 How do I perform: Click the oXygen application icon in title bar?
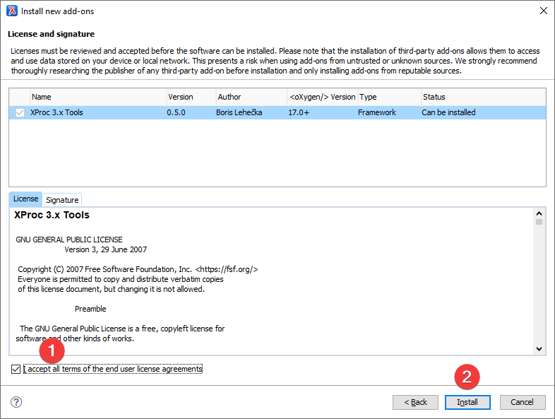12,11
